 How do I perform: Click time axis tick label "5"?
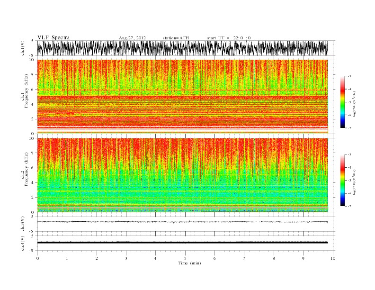(x=185, y=258)
